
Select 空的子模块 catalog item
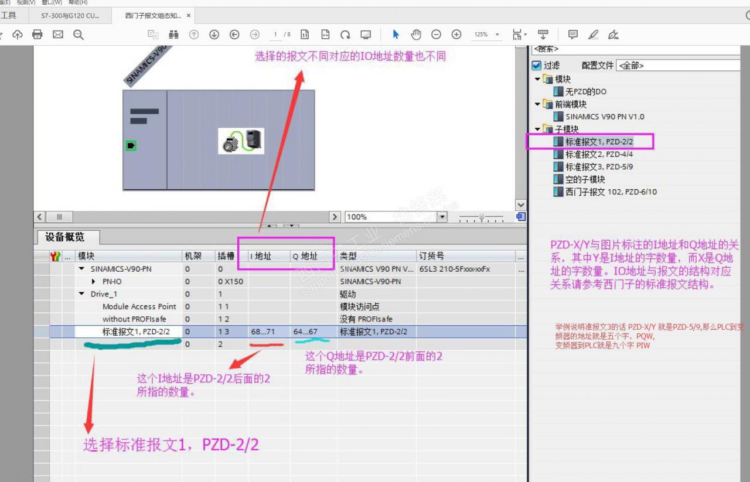pos(579,179)
